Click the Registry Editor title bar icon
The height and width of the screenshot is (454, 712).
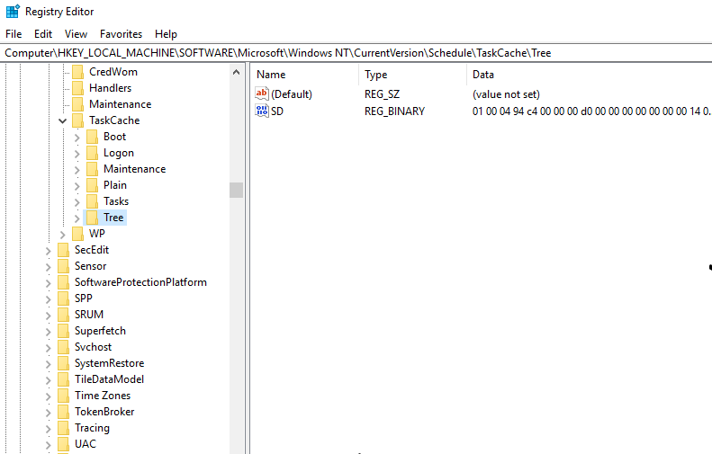click(13, 13)
